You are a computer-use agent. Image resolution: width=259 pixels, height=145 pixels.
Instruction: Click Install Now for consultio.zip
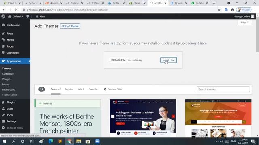(168, 60)
